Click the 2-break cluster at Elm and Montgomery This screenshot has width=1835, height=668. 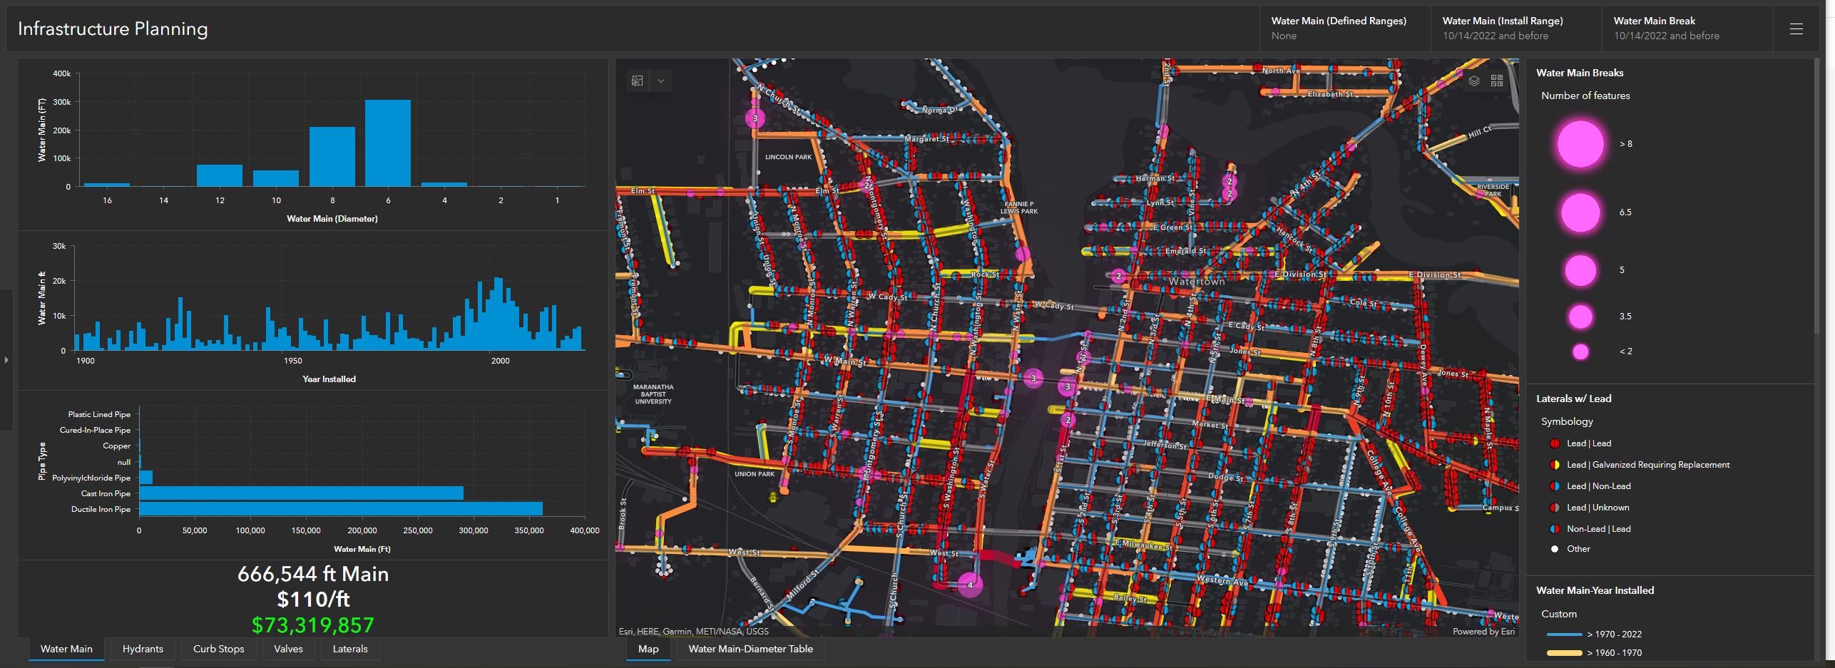[867, 185]
